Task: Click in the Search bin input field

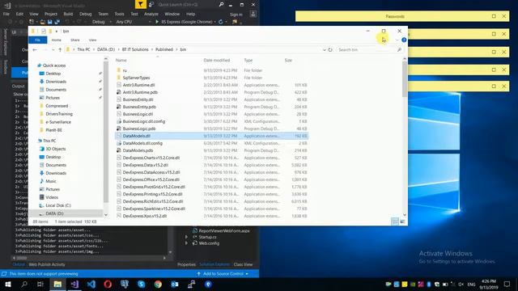Action: point(366,49)
